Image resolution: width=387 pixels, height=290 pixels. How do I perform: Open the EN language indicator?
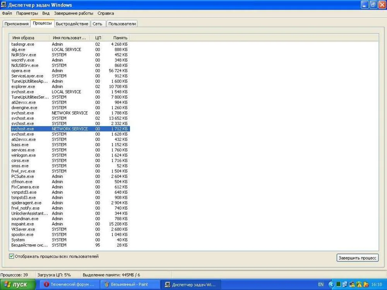pos(320,284)
